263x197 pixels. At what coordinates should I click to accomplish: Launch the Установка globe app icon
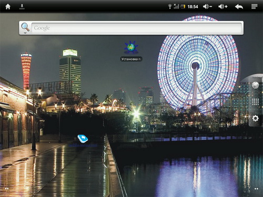click(x=131, y=47)
